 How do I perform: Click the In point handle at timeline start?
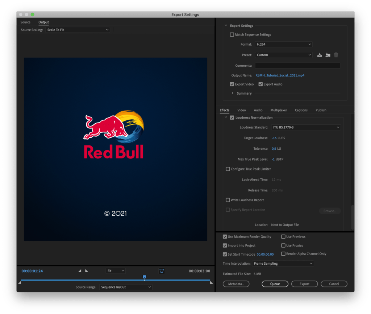pyautogui.click(x=20, y=282)
